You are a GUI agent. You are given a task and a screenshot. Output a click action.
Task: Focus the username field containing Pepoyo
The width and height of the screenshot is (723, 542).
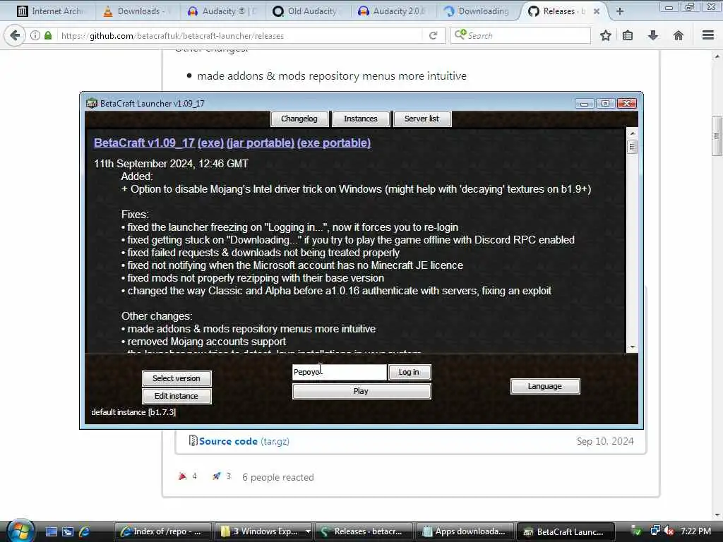340,372
